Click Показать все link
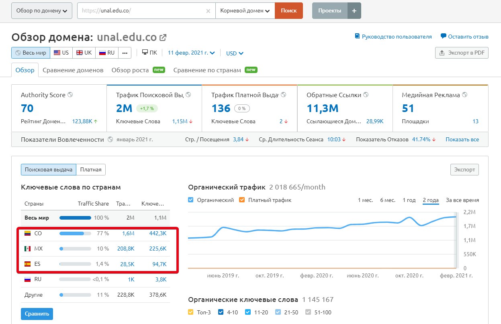The image size is (501, 324). coord(462,139)
